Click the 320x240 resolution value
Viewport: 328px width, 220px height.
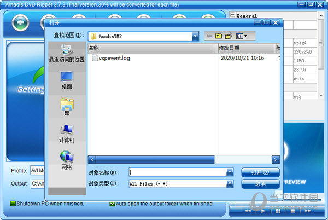click(302, 51)
